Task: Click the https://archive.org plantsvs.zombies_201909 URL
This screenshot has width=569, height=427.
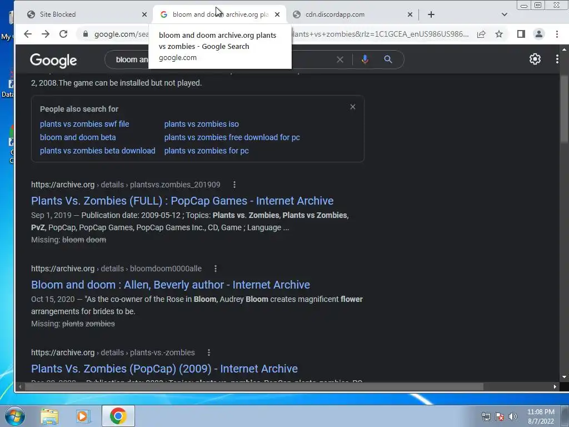Action: [x=126, y=185]
